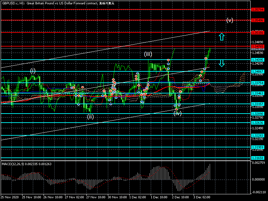Select cyan price level tag 1.31658
Viewport: 268px width, 201px height.
(x=258, y=158)
